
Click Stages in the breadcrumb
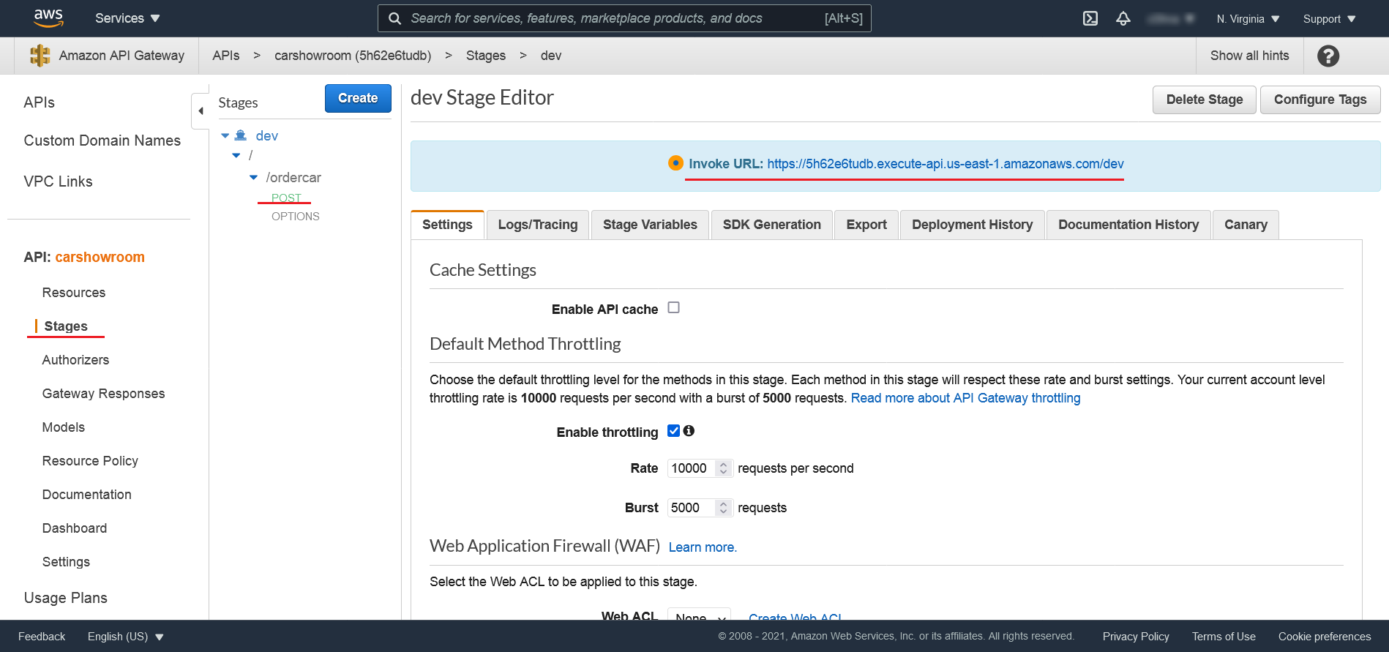click(486, 56)
